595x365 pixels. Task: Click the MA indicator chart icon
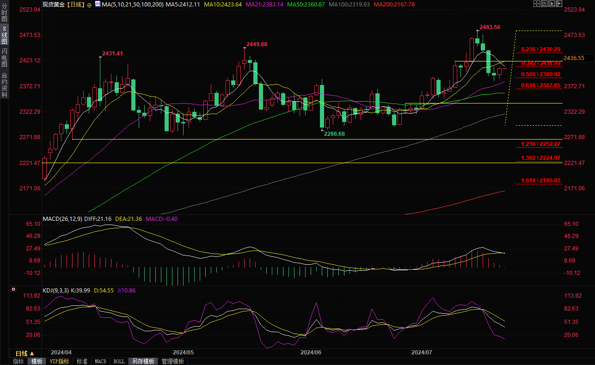[97, 4]
